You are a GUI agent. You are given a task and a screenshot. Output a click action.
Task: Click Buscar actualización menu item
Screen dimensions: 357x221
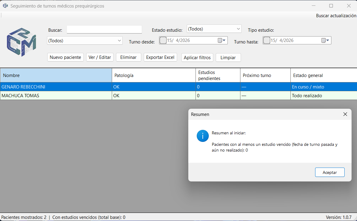click(336, 15)
